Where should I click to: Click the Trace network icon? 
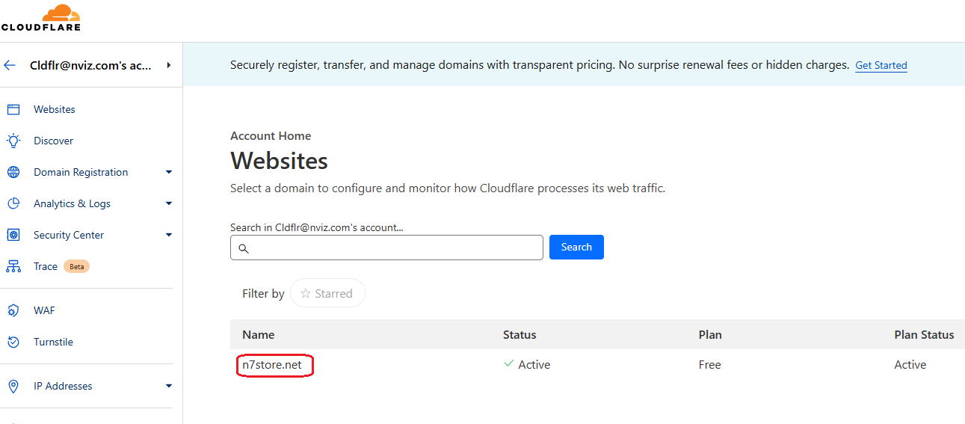13,266
